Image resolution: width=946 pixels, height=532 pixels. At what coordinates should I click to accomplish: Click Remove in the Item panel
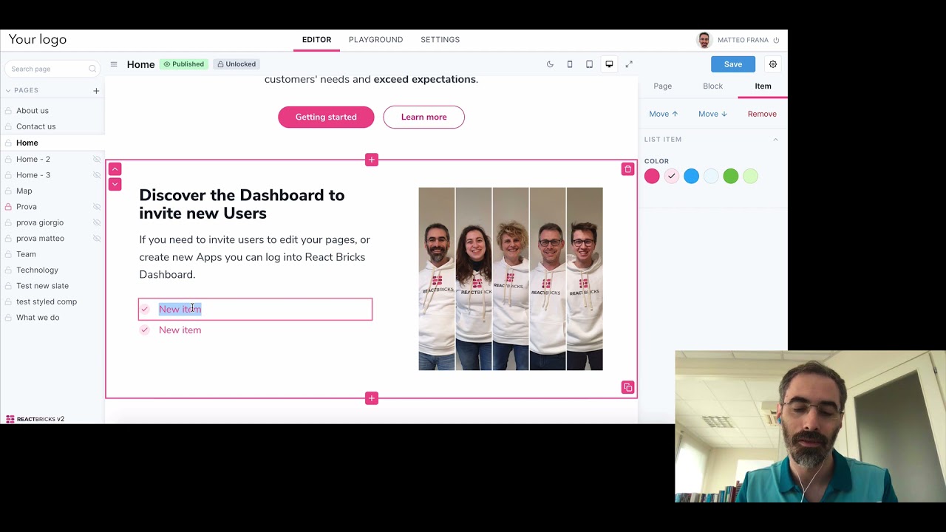coord(762,114)
